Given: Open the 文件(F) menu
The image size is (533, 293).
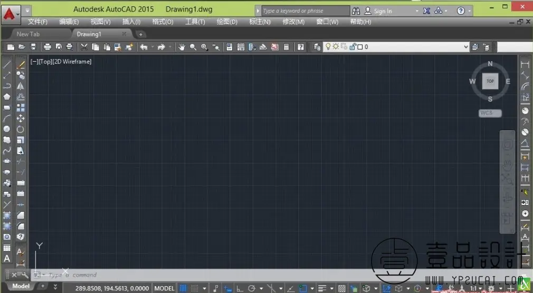Looking at the screenshot, I should [x=37, y=22].
